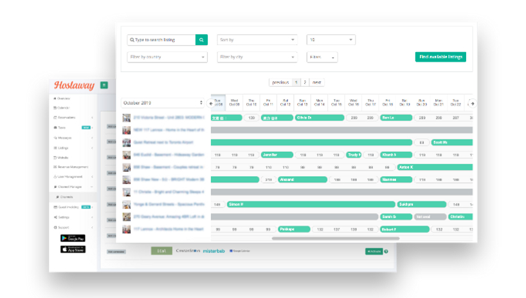Open Overview in the left sidebar
526x298 pixels.
point(64,98)
